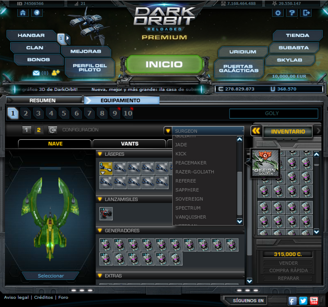Open the VANTS tab

(130, 144)
